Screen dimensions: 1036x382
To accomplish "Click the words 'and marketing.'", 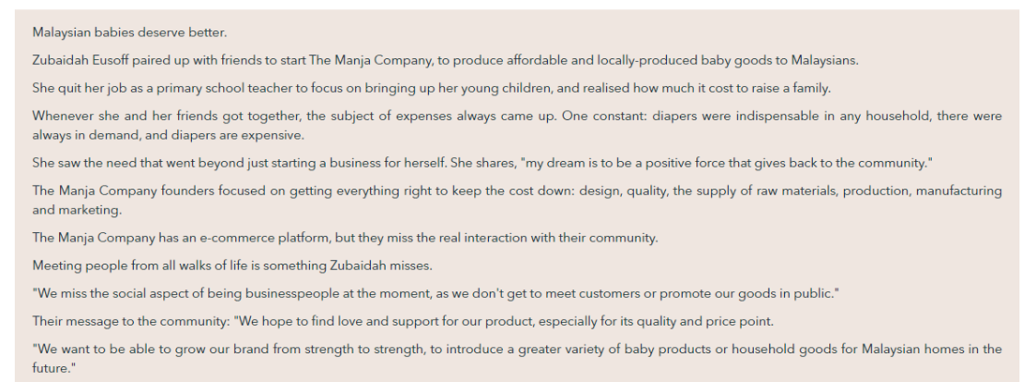I will [x=78, y=210].
